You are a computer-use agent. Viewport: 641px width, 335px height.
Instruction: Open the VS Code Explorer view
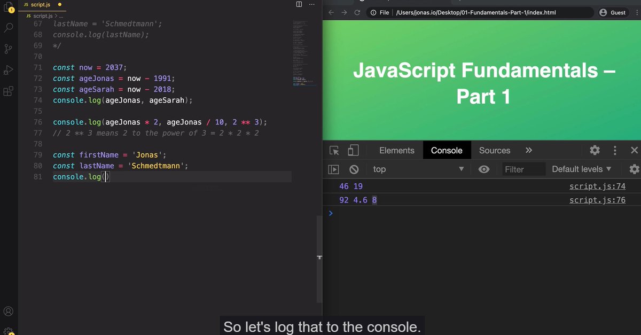(9, 7)
